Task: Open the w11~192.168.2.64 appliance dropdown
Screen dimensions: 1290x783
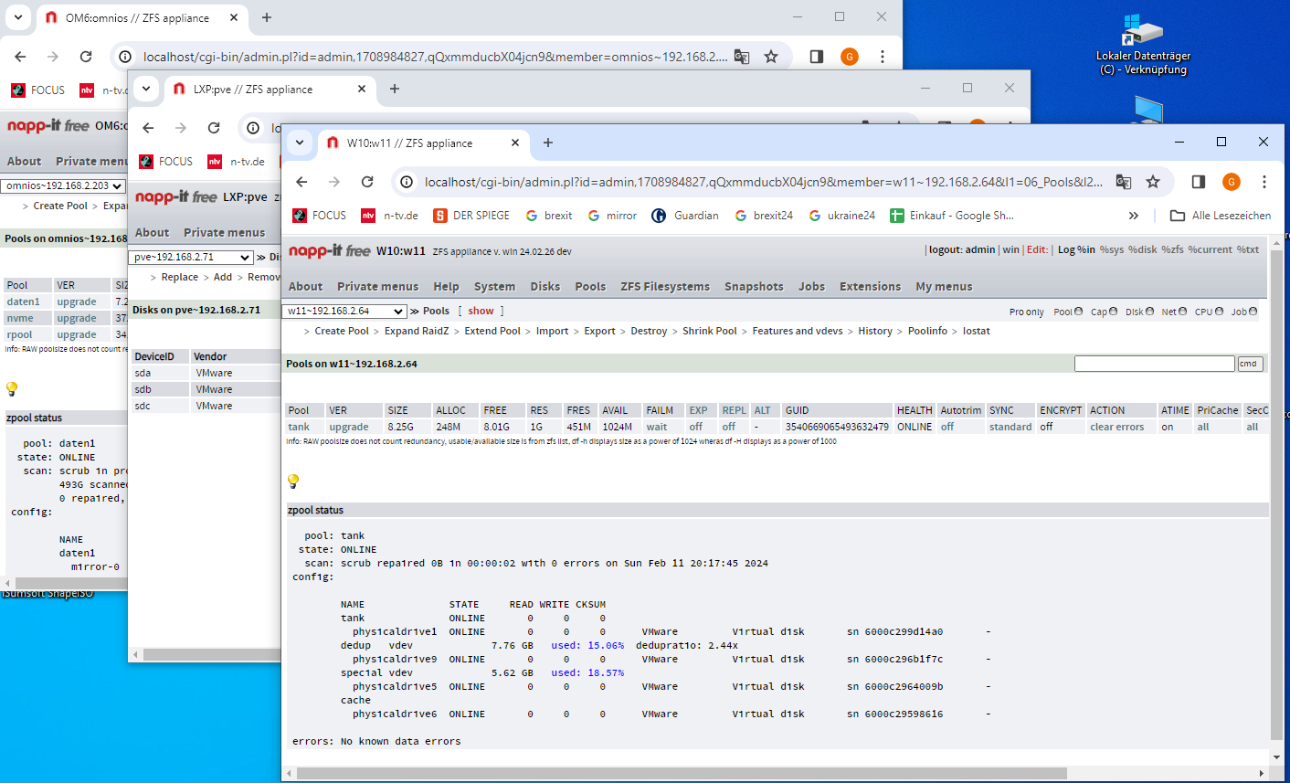Action: coord(344,312)
